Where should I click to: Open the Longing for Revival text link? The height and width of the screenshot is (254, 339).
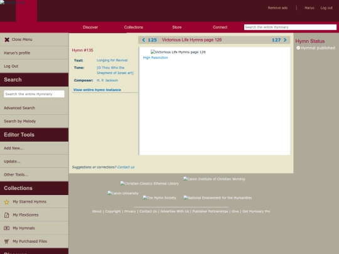tap(112, 60)
